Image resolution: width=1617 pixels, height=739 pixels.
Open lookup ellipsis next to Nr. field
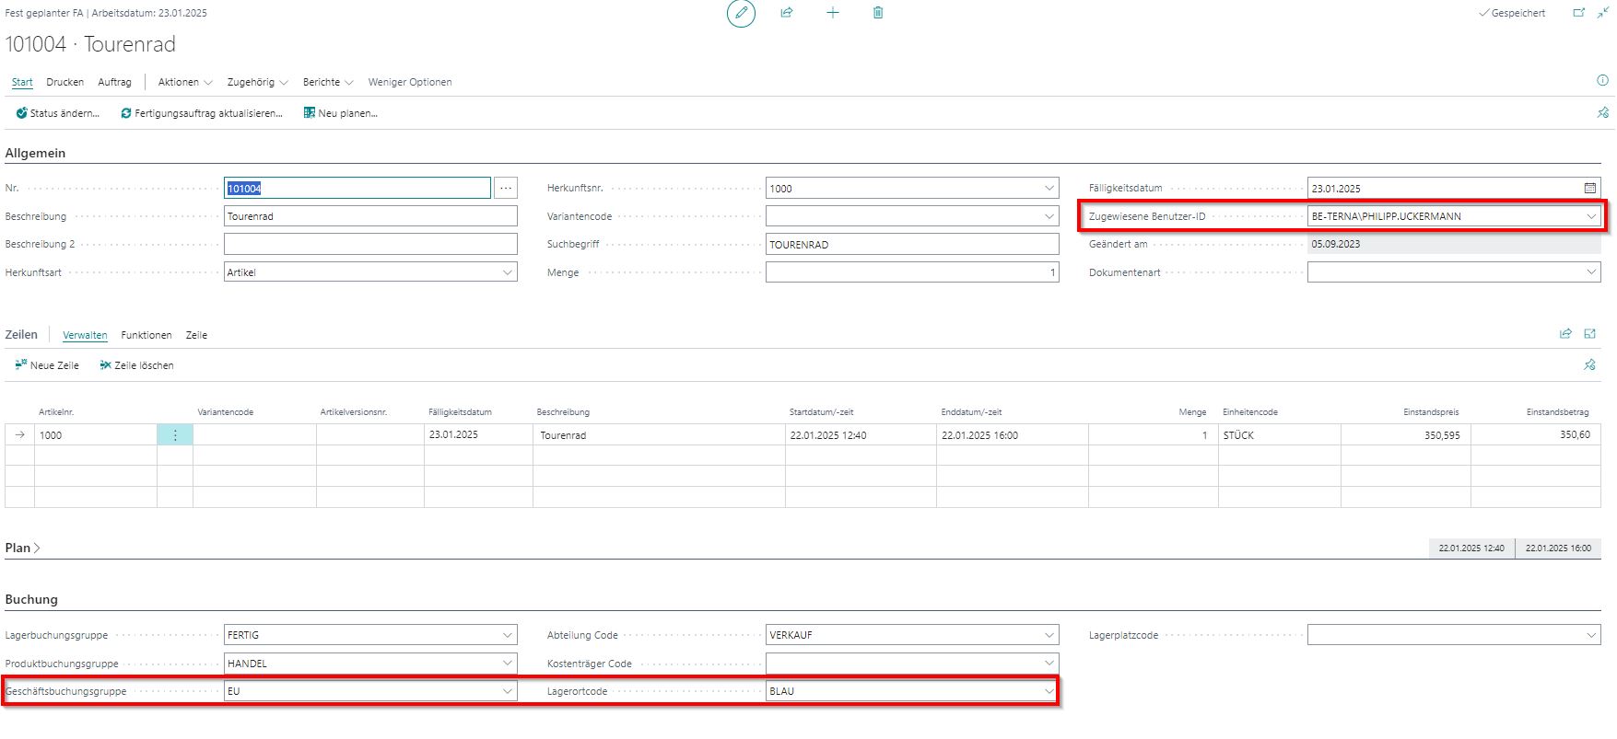point(506,188)
